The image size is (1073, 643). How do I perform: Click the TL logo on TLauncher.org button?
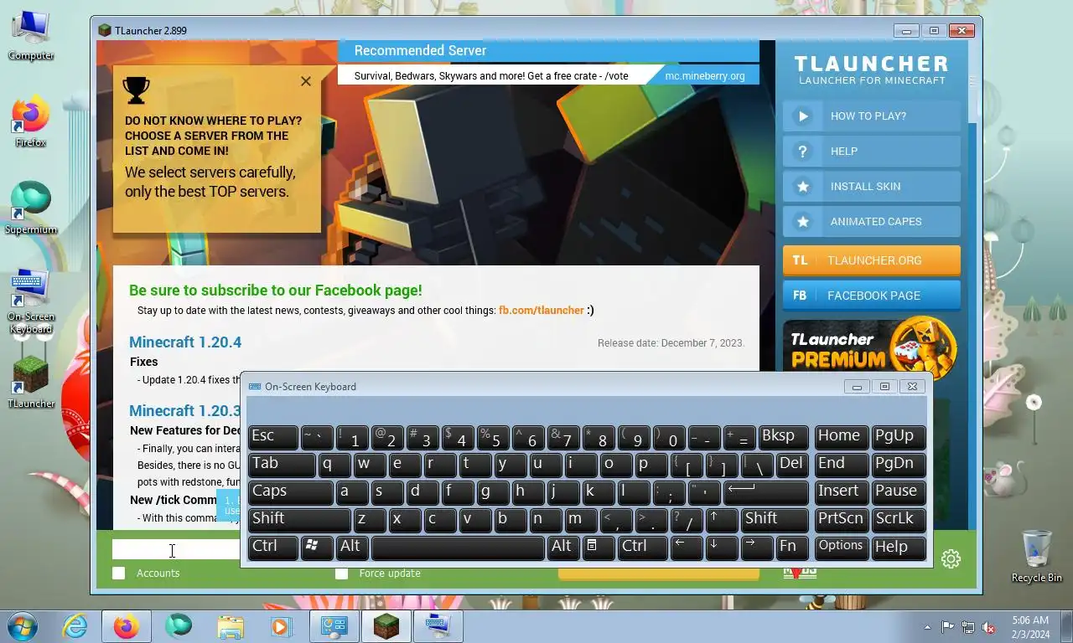pos(801,260)
